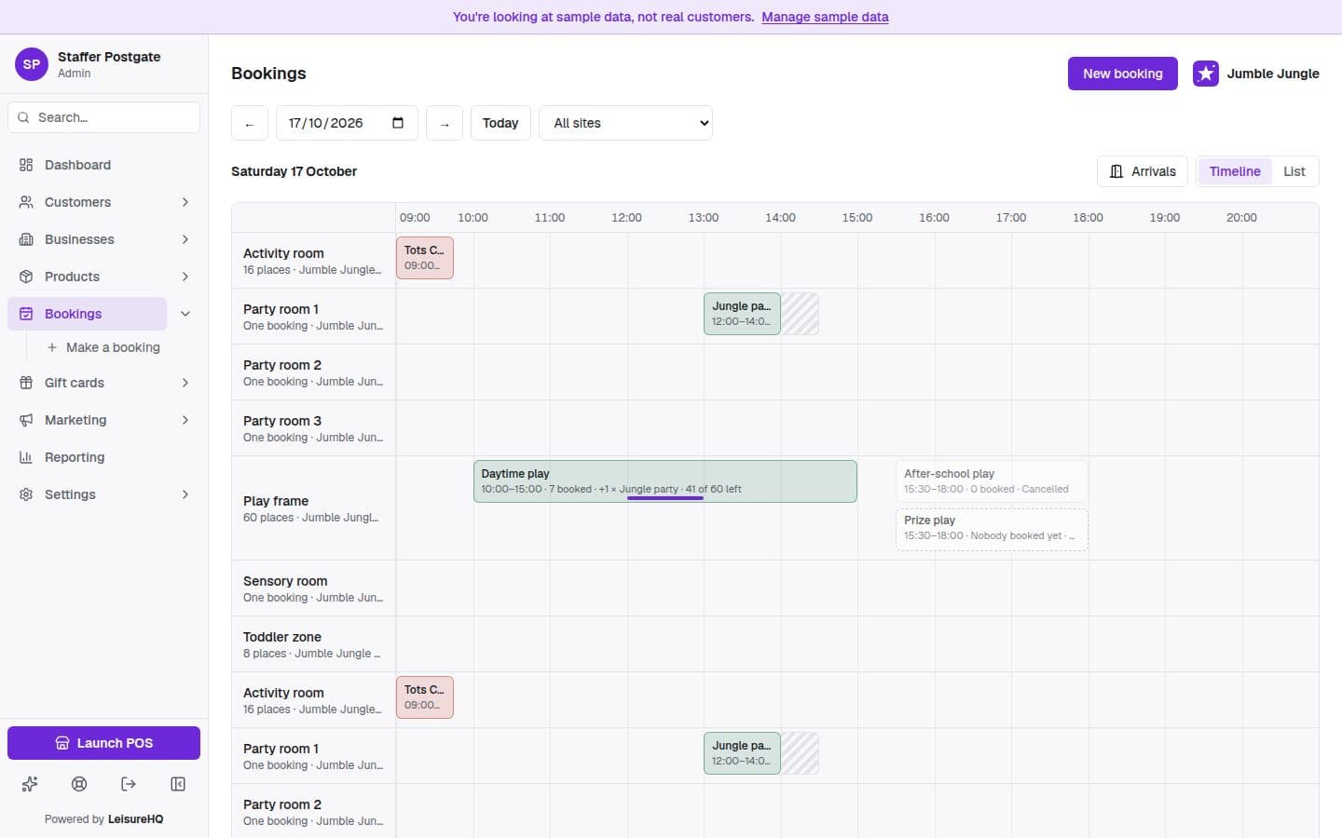The height and width of the screenshot is (838, 1342).
Task: Expand the Customers submenu chevron
Action: coord(185,202)
